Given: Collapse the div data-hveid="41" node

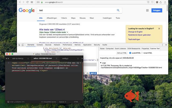Looking at the screenshot, I should (44, 48).
